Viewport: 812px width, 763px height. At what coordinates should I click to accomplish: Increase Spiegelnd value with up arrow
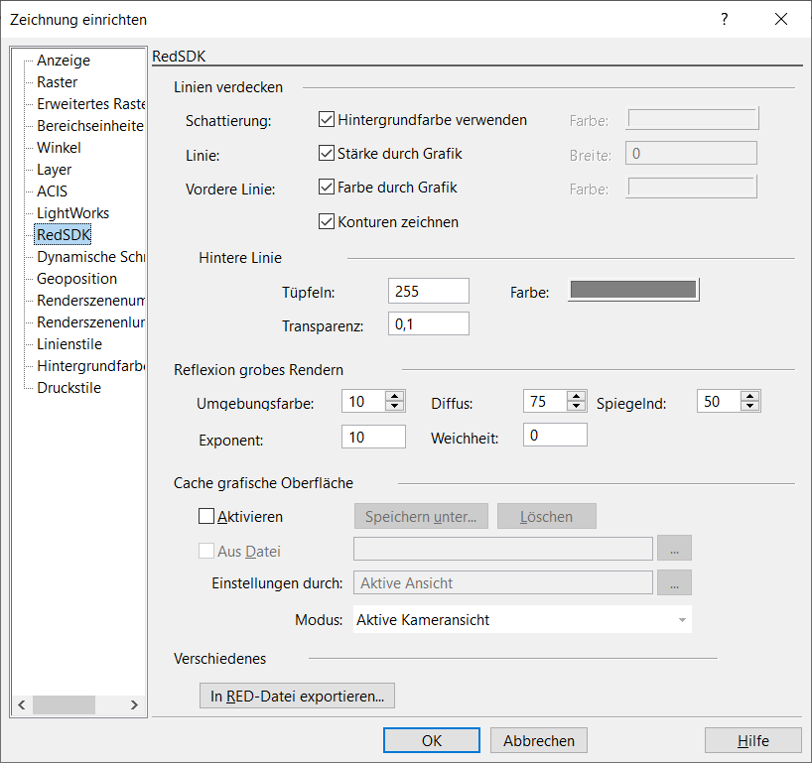click(749, 396)
